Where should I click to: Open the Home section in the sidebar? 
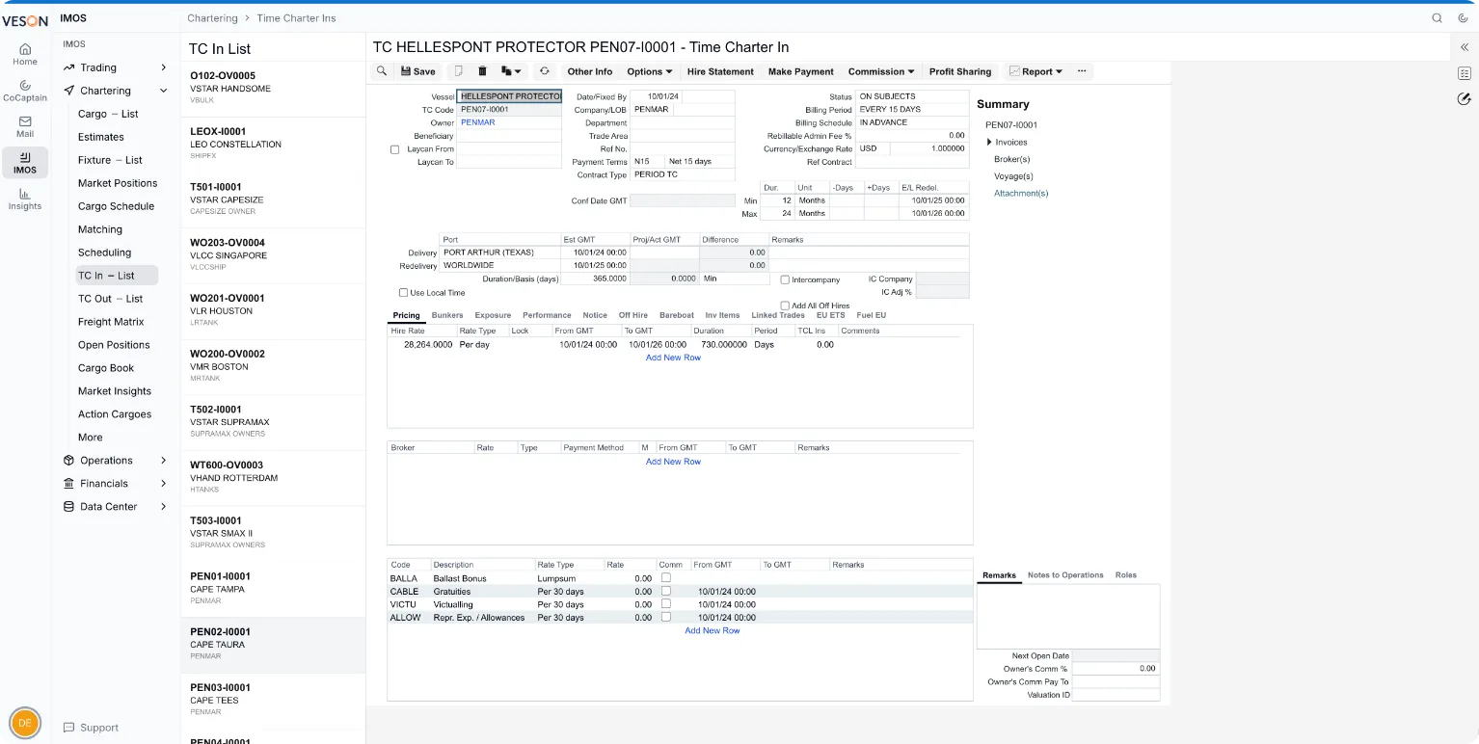coord(25,54)
